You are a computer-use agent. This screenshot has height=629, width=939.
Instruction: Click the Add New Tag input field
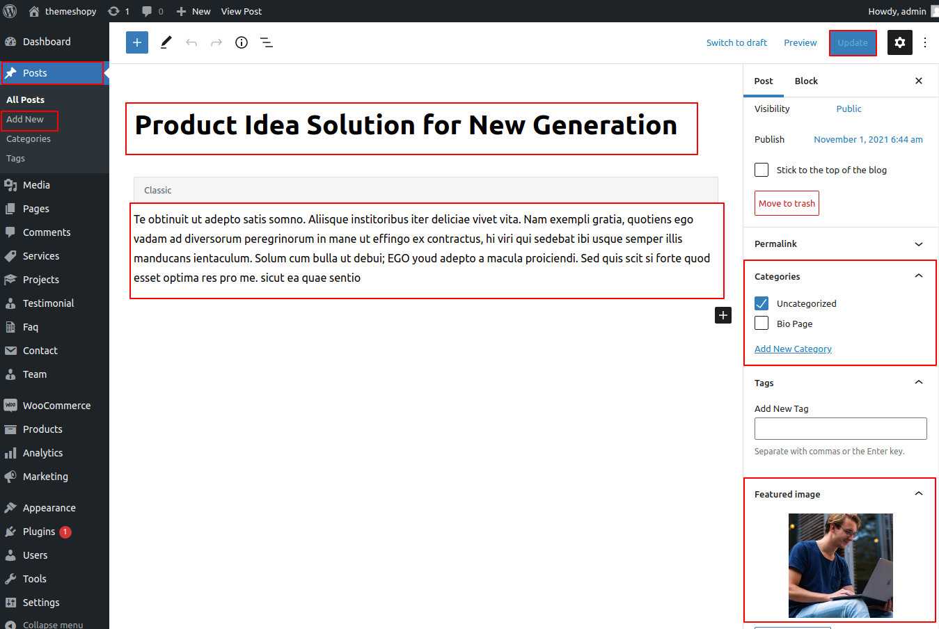click(840, 429)
